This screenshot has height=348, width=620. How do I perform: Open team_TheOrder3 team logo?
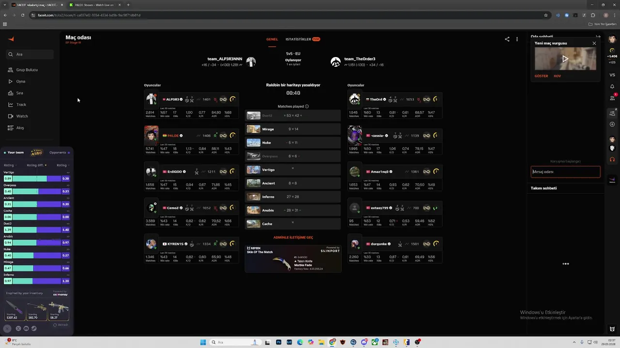[x=336, y=62]
